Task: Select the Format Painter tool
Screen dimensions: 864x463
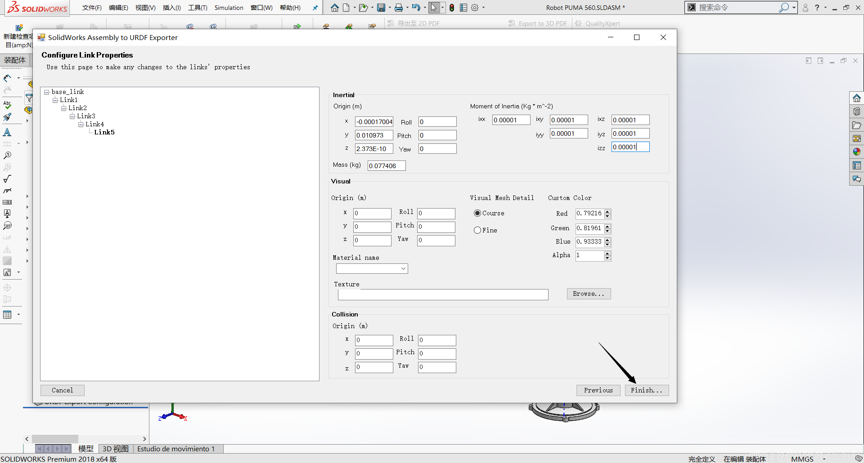Action: click(x=7, y=117)
